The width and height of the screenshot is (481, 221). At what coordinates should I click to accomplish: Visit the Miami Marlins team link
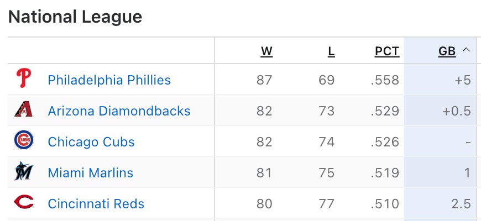90,173
